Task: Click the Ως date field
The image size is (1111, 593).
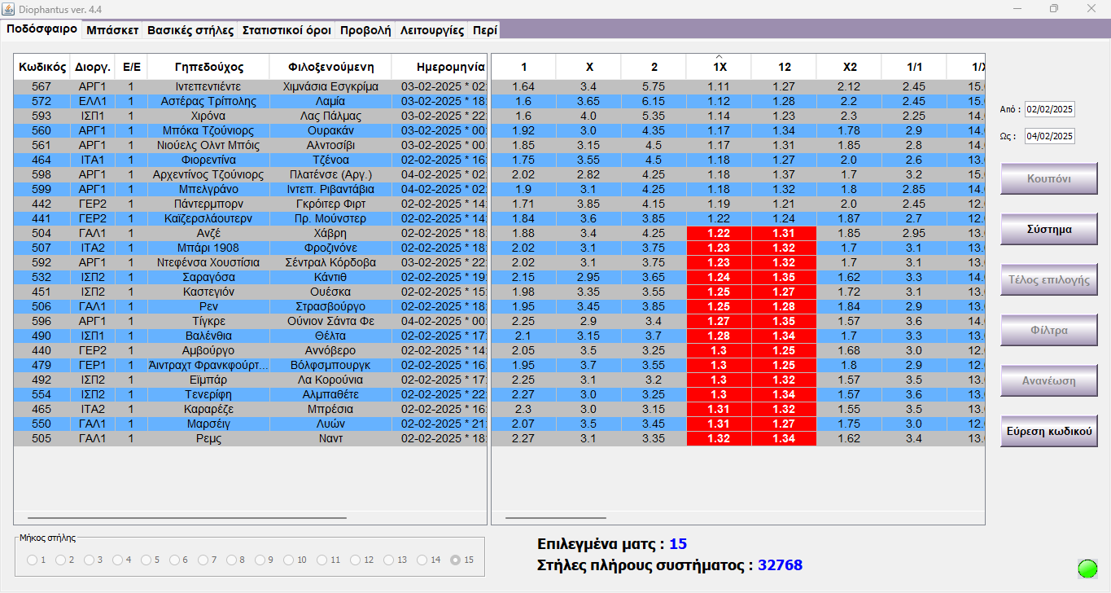Action: (1050, 135)
